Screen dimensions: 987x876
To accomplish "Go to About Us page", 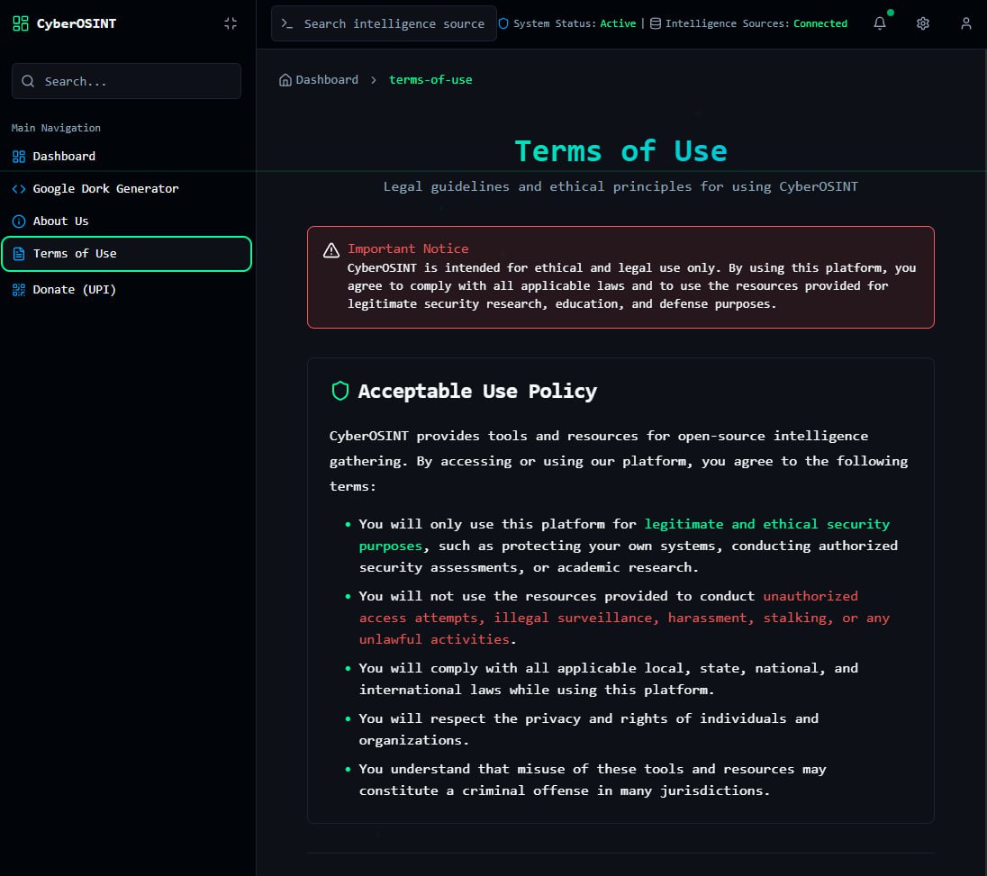I will (128, 221).
